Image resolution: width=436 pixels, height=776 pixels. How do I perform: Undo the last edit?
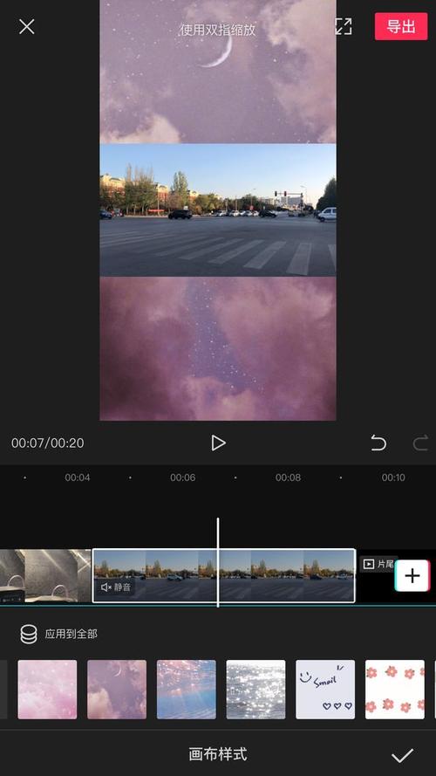[378, 443]
